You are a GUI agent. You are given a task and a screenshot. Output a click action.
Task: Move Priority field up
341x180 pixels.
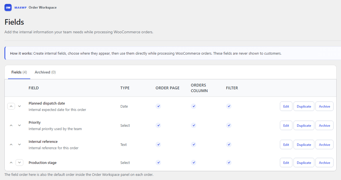point(11,125)
